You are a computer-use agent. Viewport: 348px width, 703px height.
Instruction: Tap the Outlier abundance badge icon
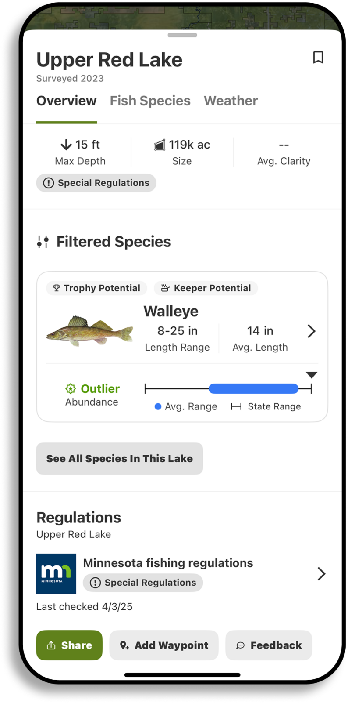(71, 389)
